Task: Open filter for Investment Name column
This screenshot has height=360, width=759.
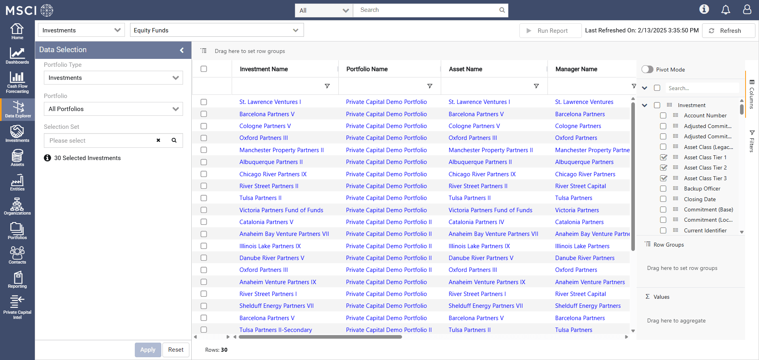Action: point(327,86)
